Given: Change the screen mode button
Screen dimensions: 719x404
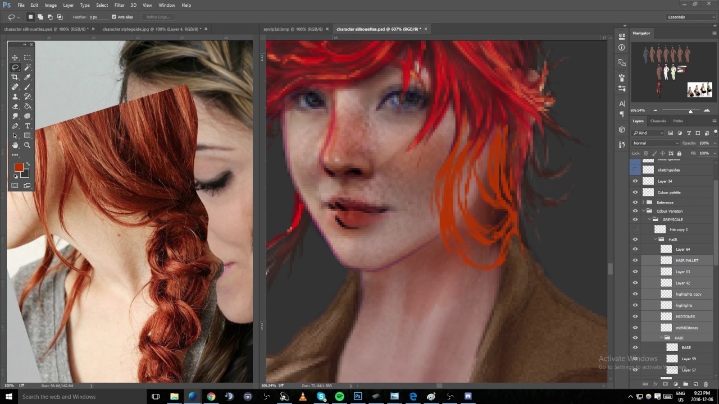Looking at the screenshot, I should coord(27,186).
